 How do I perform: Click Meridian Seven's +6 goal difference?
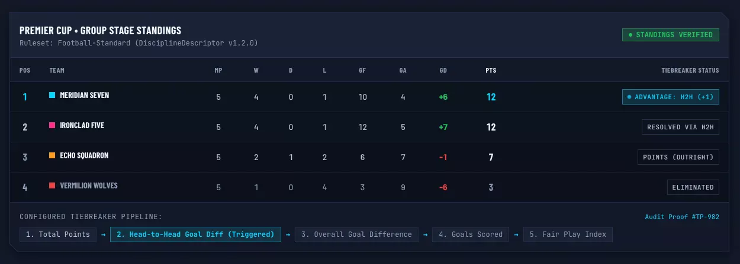443,97
